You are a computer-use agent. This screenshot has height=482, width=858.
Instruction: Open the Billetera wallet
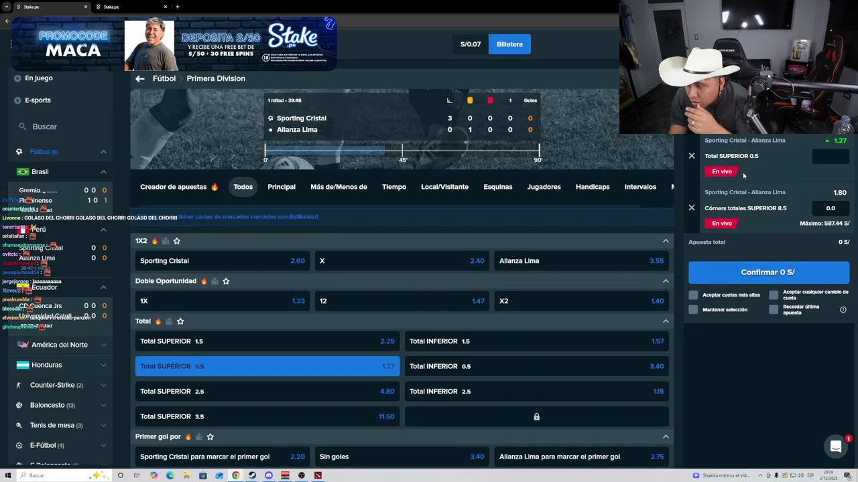coord(509,44)
